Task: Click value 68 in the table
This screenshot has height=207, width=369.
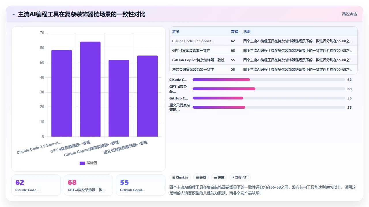Action: pyautogui.click(x=233, y=51)
